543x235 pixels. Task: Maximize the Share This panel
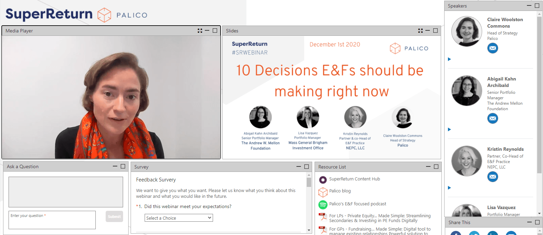pyautogui.click(x=537, y=222)
